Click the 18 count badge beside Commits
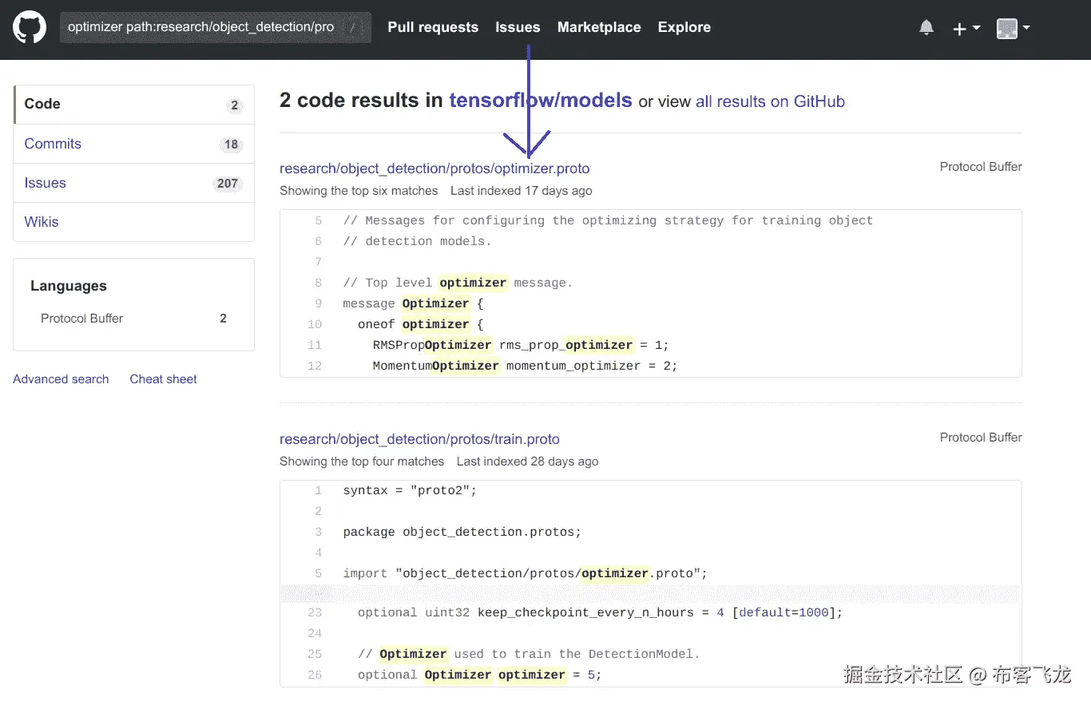Image resolution: width=1091 pixels, height=705 pixels. (x=231, y=145)
